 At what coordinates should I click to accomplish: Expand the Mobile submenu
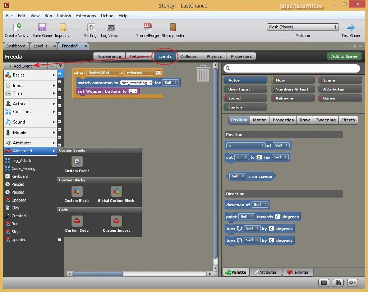click(x=54, y=133)
